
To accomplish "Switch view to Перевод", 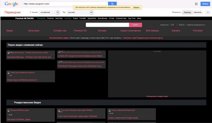I will pos(187,12).
